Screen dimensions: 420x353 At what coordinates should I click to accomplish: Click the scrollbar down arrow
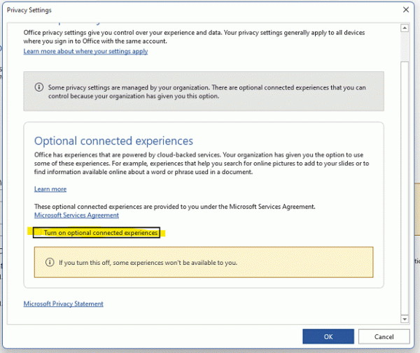click(404, 319)
